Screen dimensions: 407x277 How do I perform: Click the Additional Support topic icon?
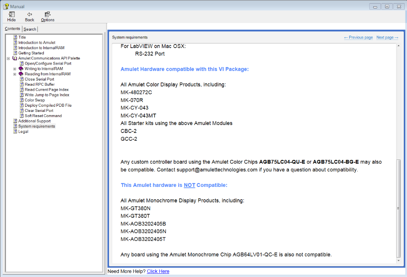click(x=15, y=121)
